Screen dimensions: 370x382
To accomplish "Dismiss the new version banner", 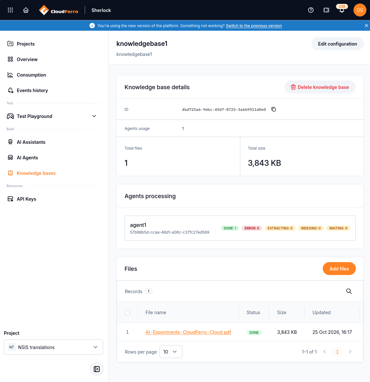I will (366, 26).
